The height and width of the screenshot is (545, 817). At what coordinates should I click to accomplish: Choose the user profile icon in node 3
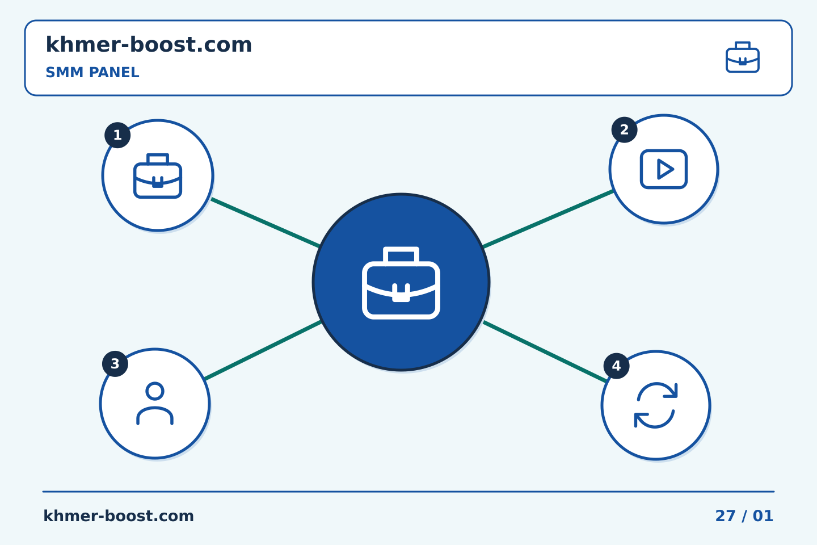click(x=155, y=404)
